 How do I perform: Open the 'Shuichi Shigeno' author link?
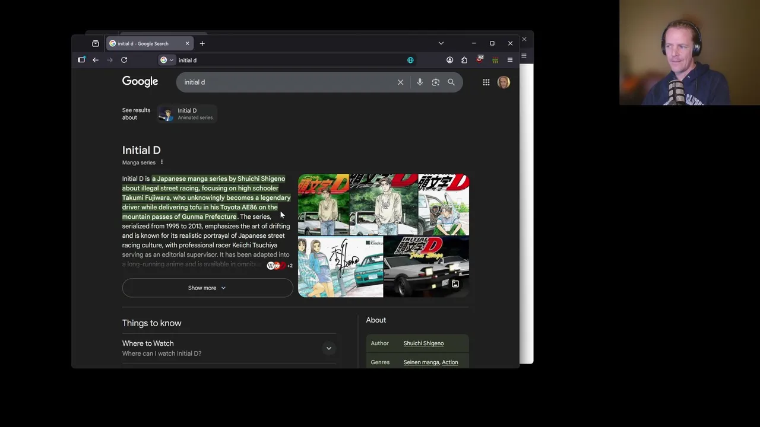423,343
